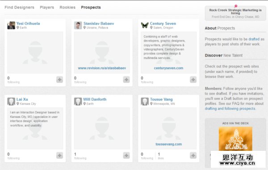Screen dimensions: 268x170
Task: Click location pin next to Ukraine, Poltava
Action: coord(84,28)
